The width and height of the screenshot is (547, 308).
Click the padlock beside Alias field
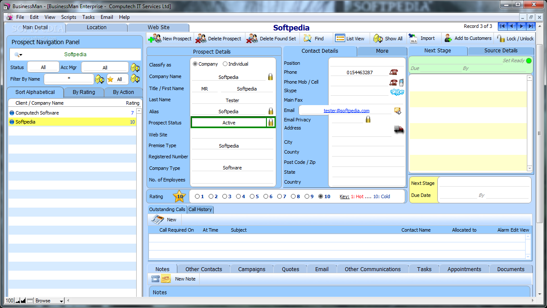pos(270,111)
